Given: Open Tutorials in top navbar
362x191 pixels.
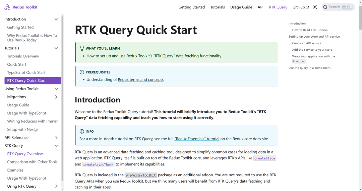Looking at the screenshot, I should 218,7.
